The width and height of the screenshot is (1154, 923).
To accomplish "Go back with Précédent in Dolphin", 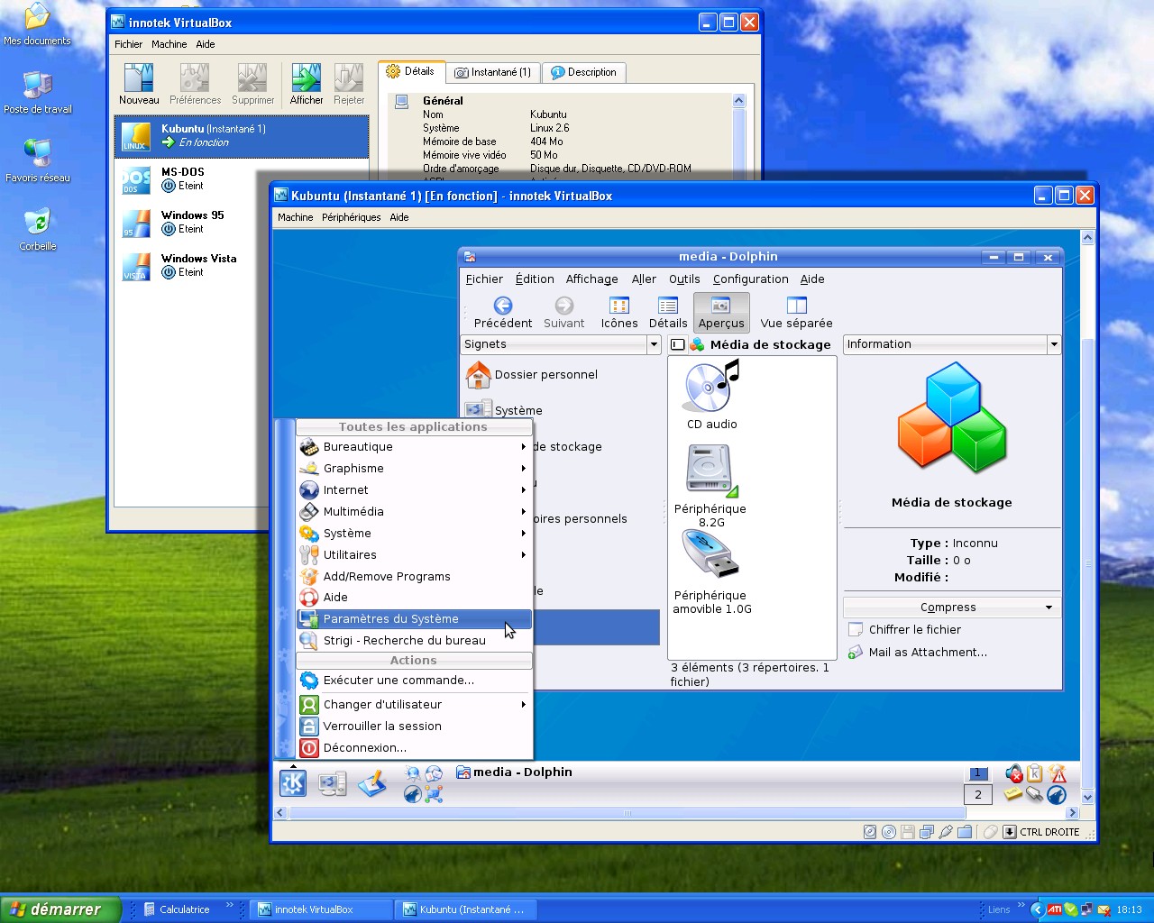I will click(x=503, y=313).
